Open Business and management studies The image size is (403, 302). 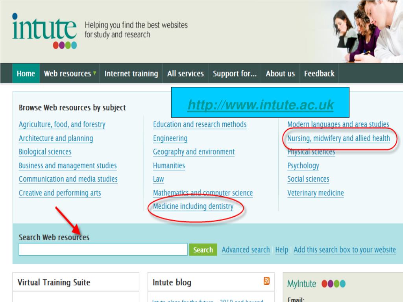click(x=68, y=166)
